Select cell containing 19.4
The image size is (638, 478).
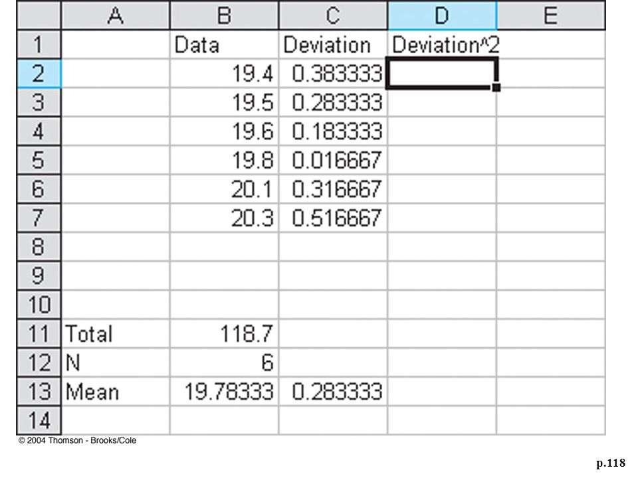tap(224, 74)
